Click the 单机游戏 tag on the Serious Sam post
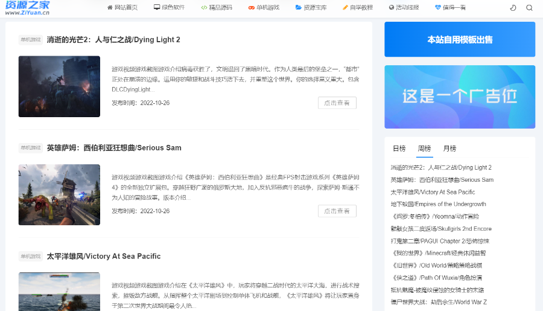This screenshot has height=311, width=543. [x=31, y=148]
